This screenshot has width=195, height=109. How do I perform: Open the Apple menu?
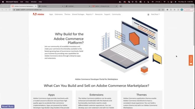pos(3,2)
